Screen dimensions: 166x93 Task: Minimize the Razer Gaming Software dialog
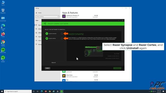(x=119, y=20)
